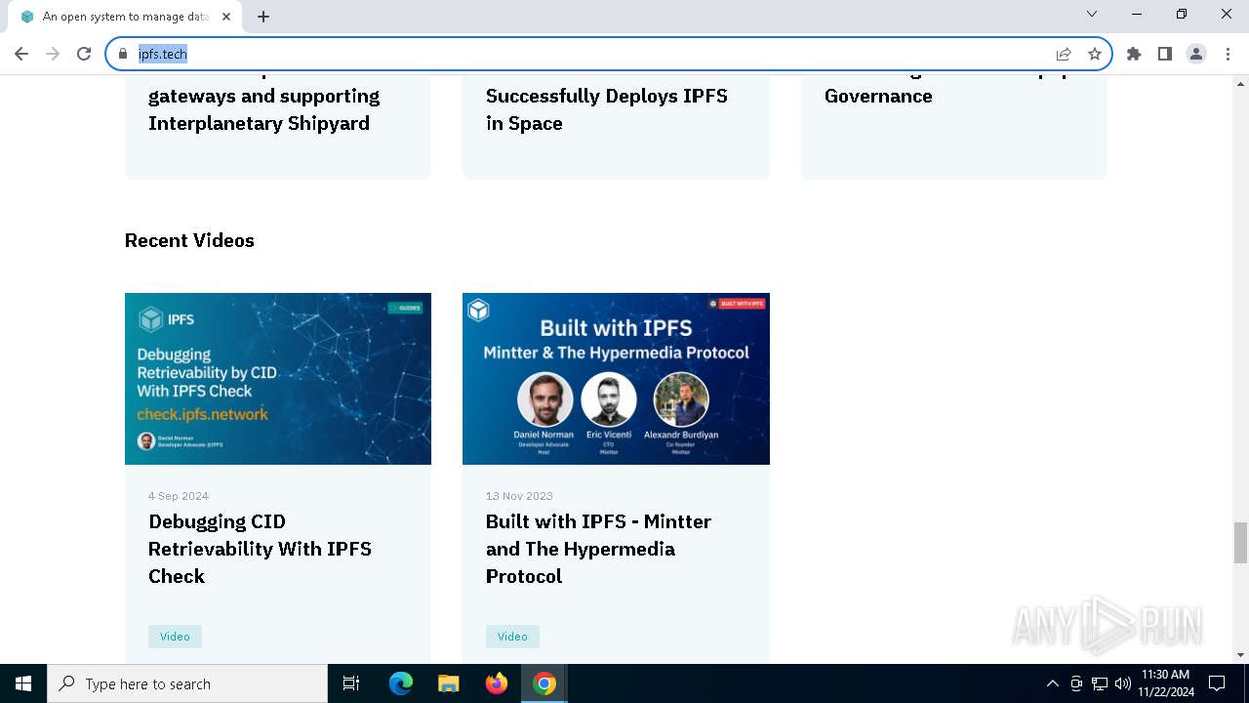
Task: Open the clock showing 11:30 AM
Action: (x=1165, y=683)
